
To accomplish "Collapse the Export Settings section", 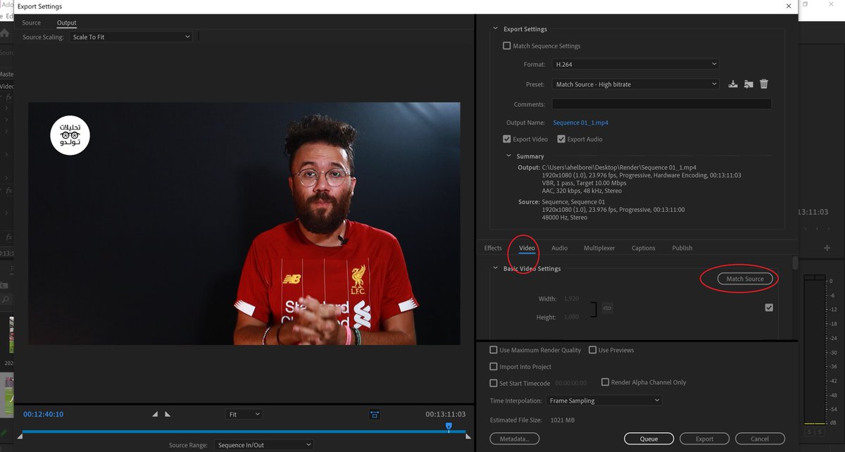I will 496,29.
